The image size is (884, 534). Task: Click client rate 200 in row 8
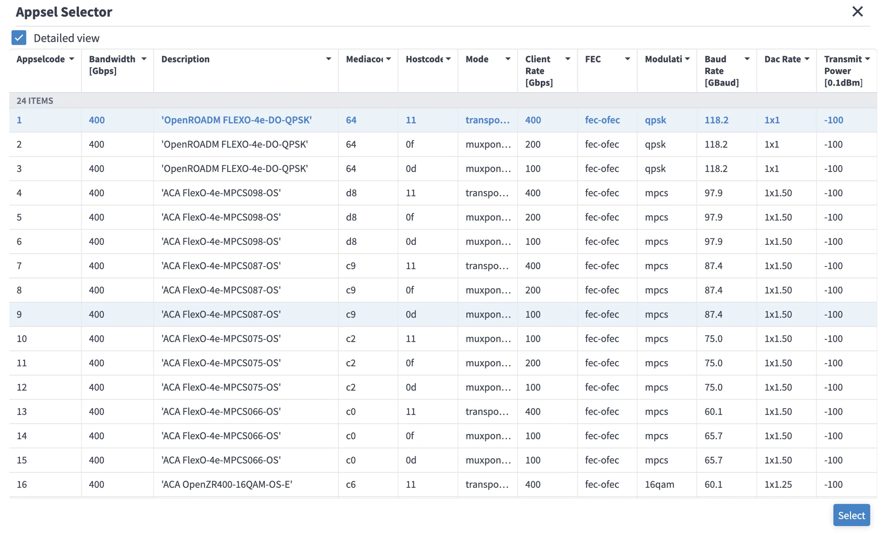tap(533, 290)
